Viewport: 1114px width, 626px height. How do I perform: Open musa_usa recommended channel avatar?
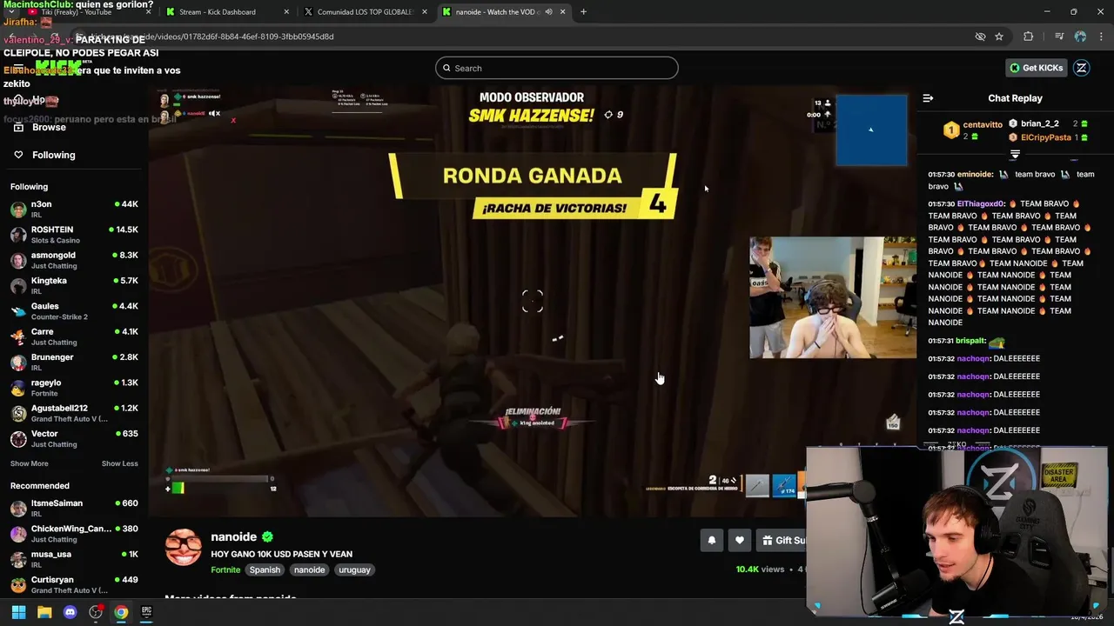(x=18, y=559)
